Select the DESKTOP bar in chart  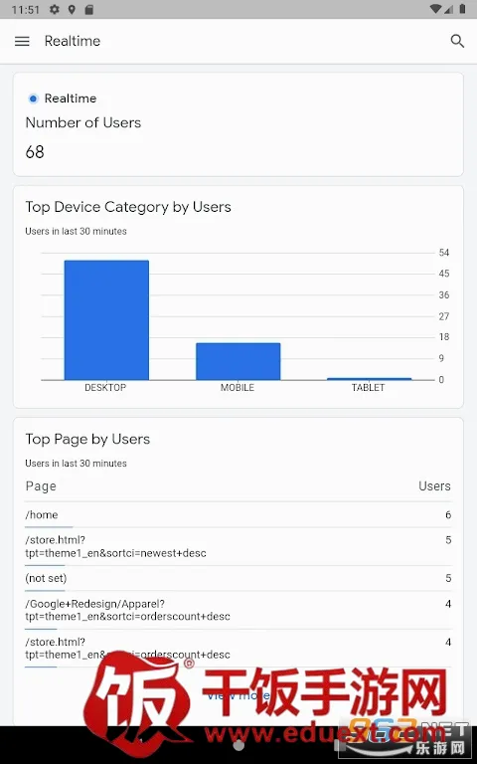pos(106,319)
